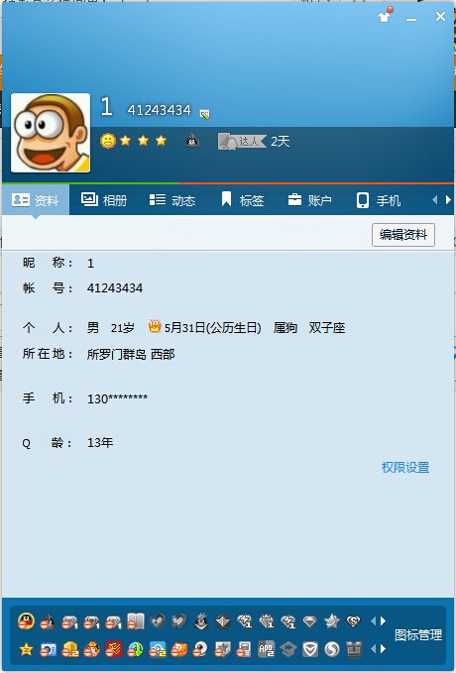The image size is (456, 673).
Task: Switch to the 手机 tab
Action: 379,200
